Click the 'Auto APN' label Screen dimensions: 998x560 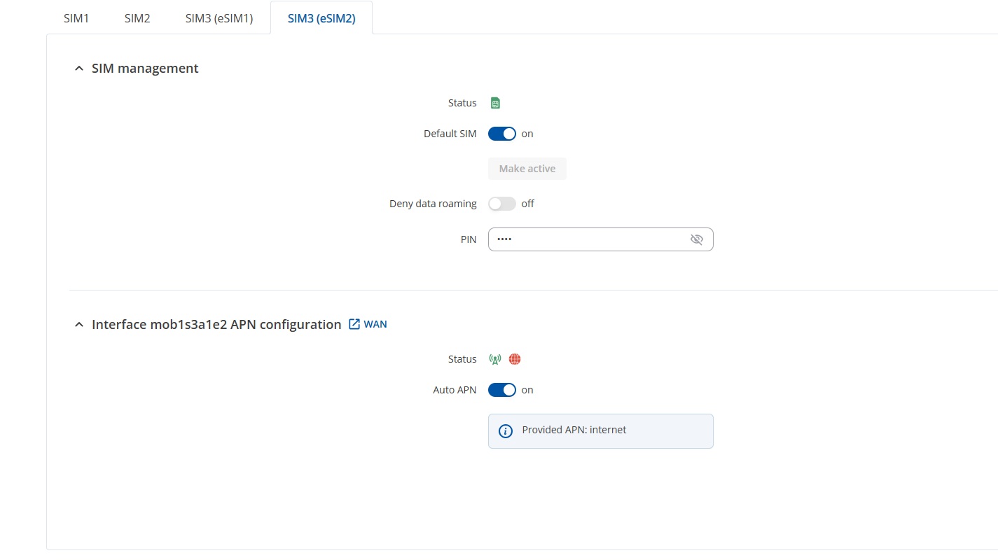coord(455,390)
